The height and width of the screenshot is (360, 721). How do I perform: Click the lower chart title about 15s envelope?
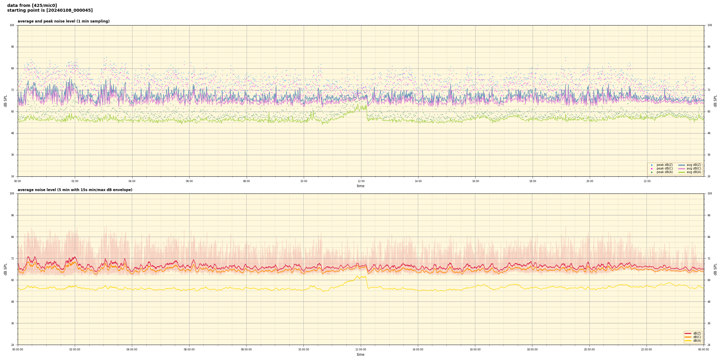coord(75,190)
